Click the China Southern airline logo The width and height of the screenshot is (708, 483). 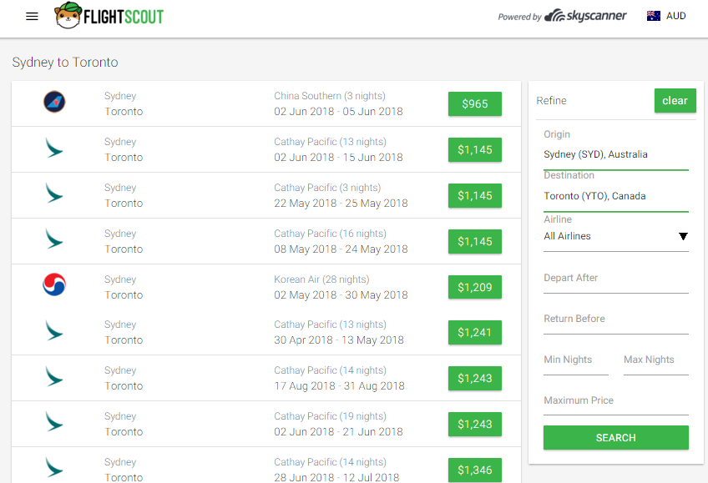54,102
